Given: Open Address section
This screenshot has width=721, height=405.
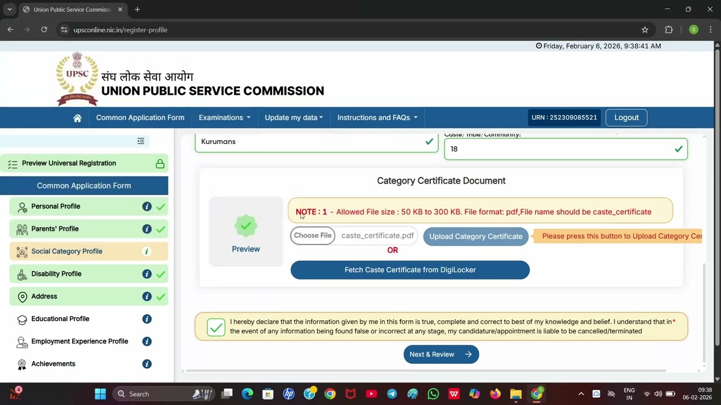Looking at the screenshot, I should point(88,296).
